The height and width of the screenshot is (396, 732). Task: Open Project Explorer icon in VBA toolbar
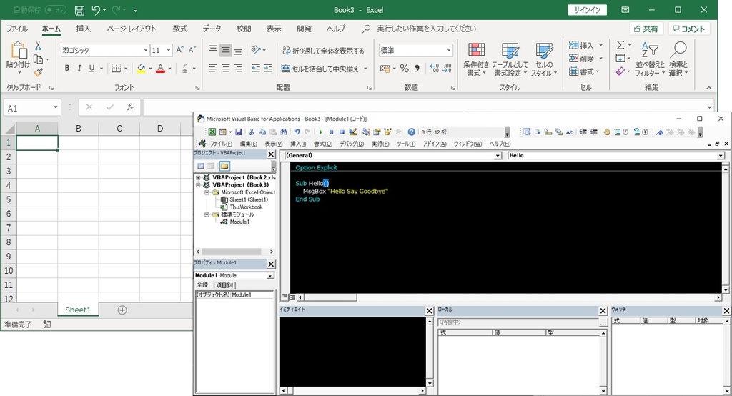click(x=366, y=132)
